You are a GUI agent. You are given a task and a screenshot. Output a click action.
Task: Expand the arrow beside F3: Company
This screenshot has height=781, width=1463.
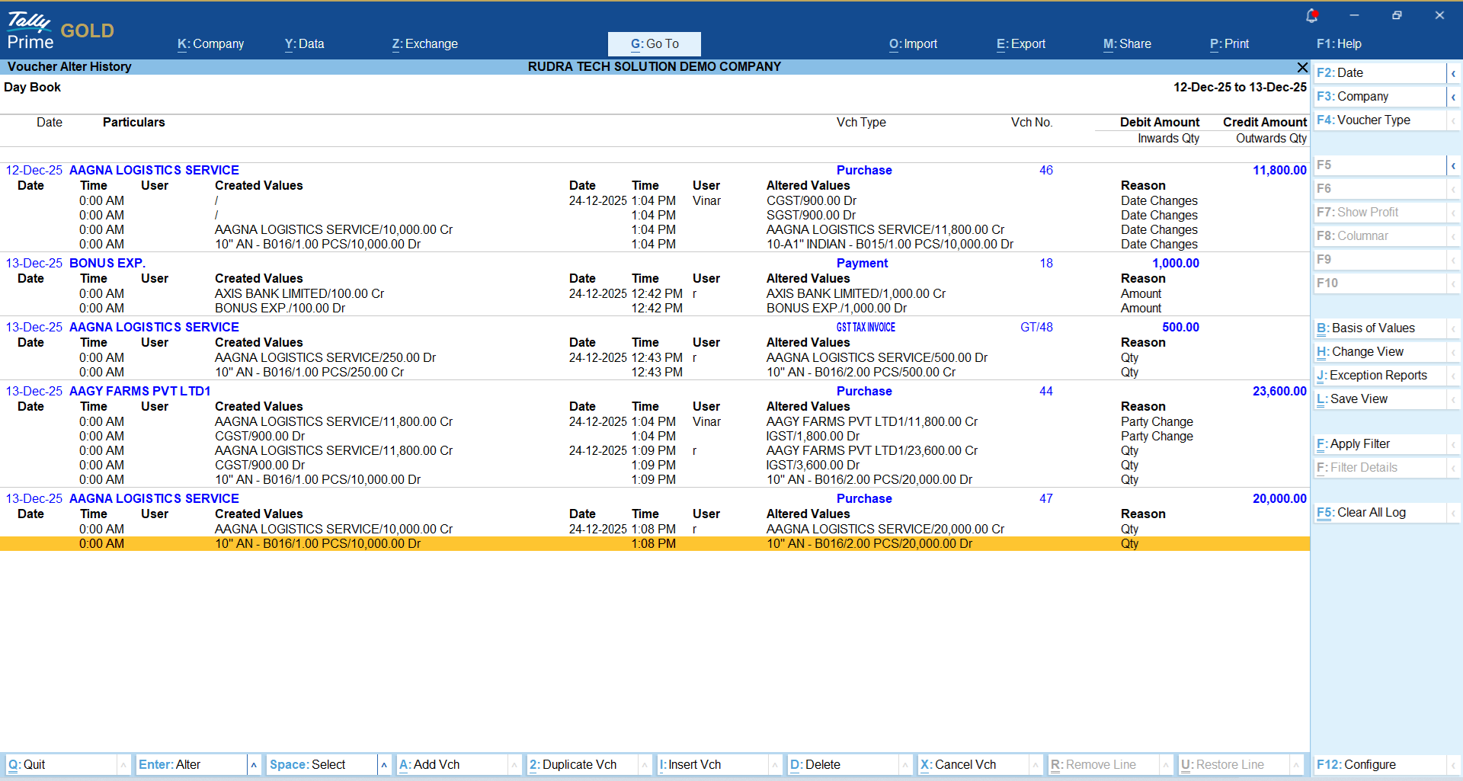coord(1453,97)
